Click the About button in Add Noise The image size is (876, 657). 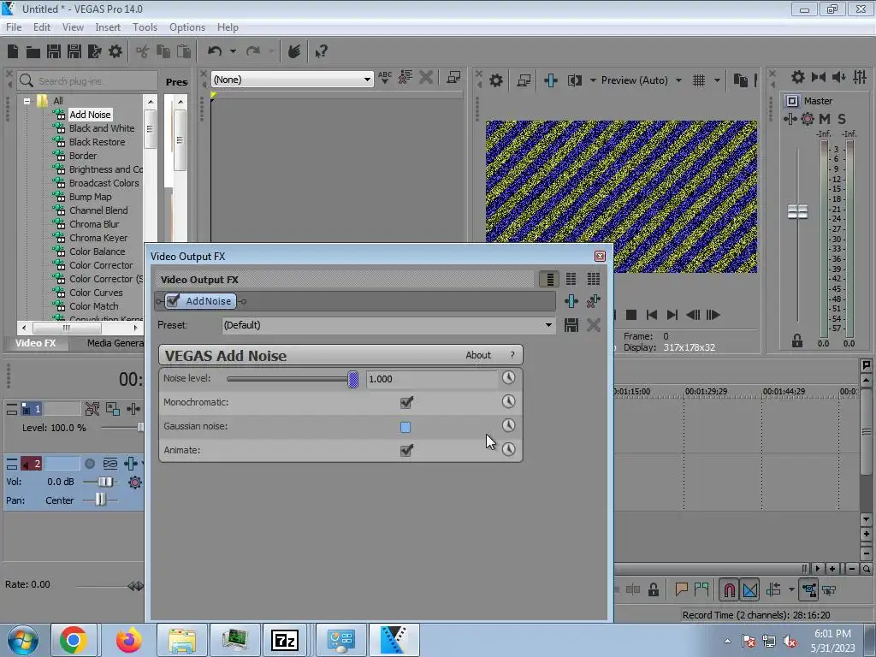(x=478, y=355)
